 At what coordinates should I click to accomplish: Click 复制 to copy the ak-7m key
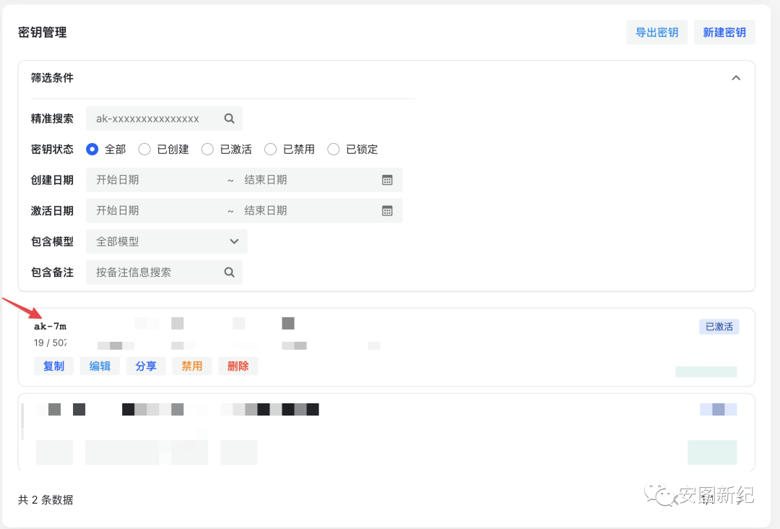point(53,366)
